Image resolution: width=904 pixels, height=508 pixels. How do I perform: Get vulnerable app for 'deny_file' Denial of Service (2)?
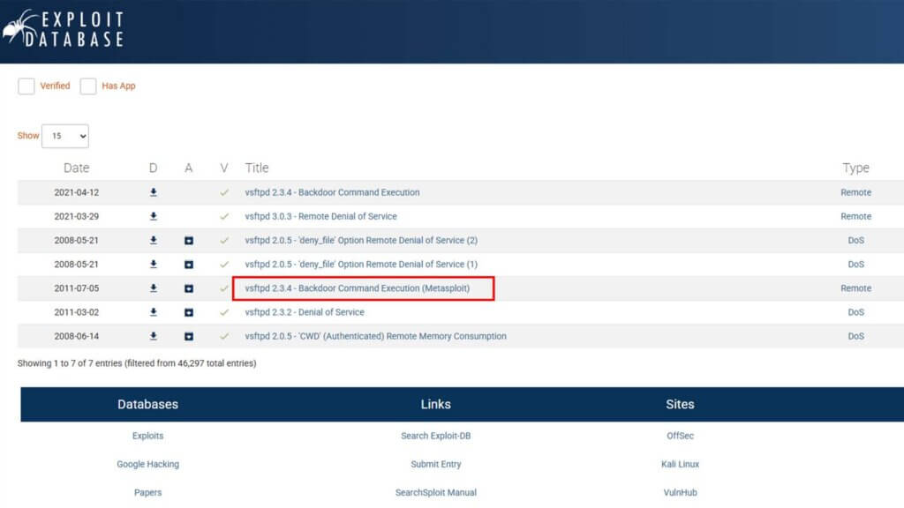pyautogui.click(x=189, y=241)
